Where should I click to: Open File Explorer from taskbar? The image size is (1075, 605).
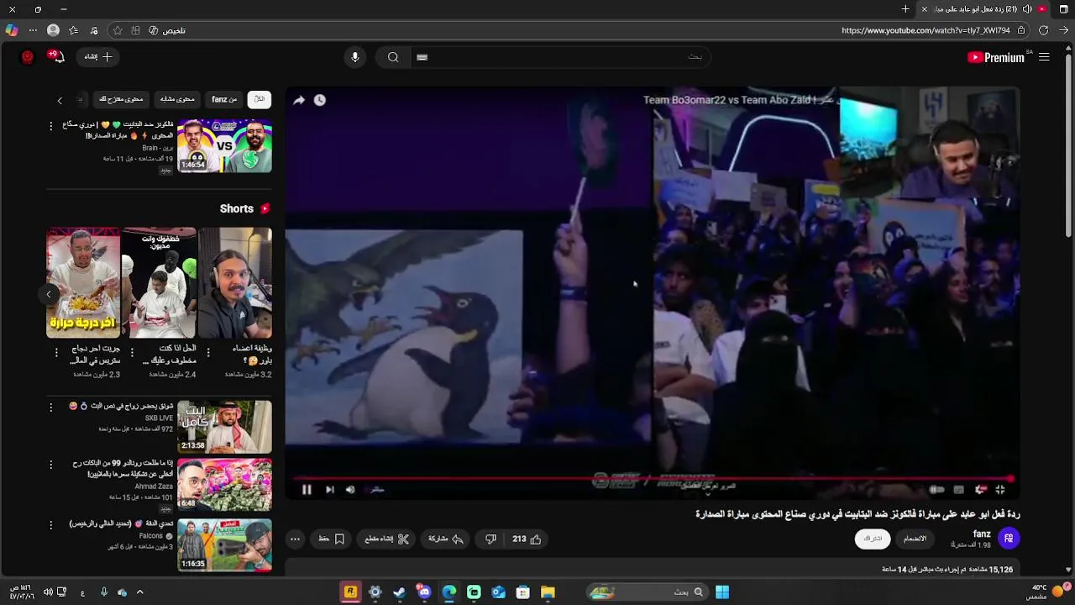pyautogui.click(x=548, y=592)
